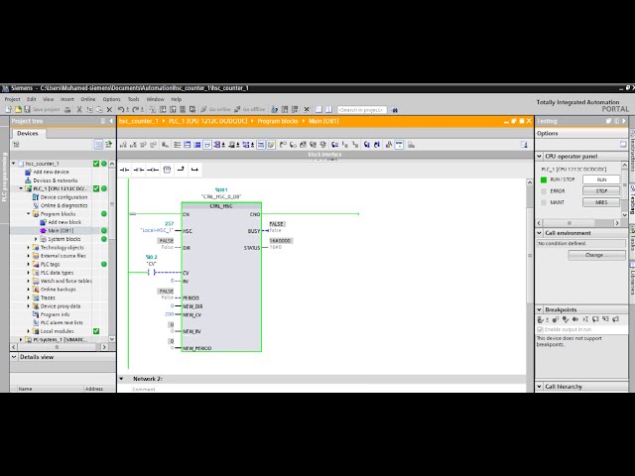Expand Watch and force tables folder

coord(29,281)
